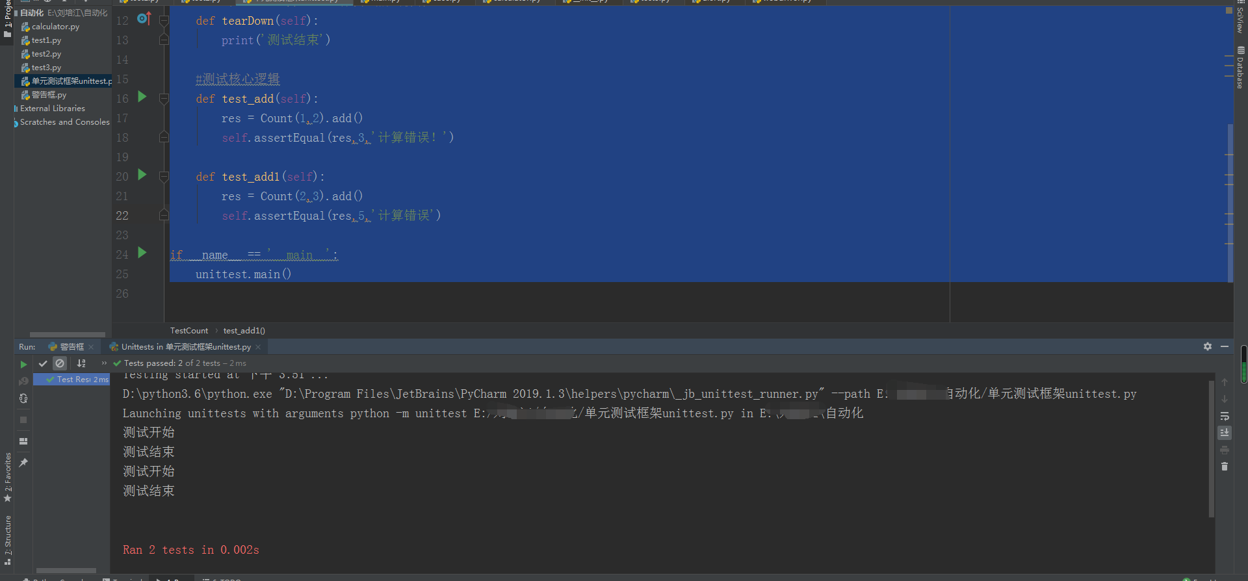Click test_add1() breadcrumb

pyautogui.click(x=244, y=331)
